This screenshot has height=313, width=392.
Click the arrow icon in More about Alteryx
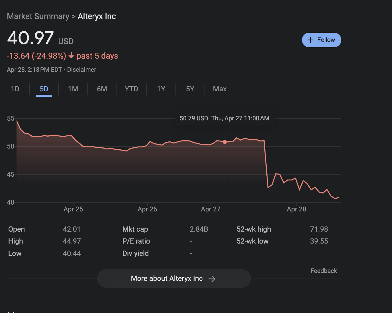[212, 279]
